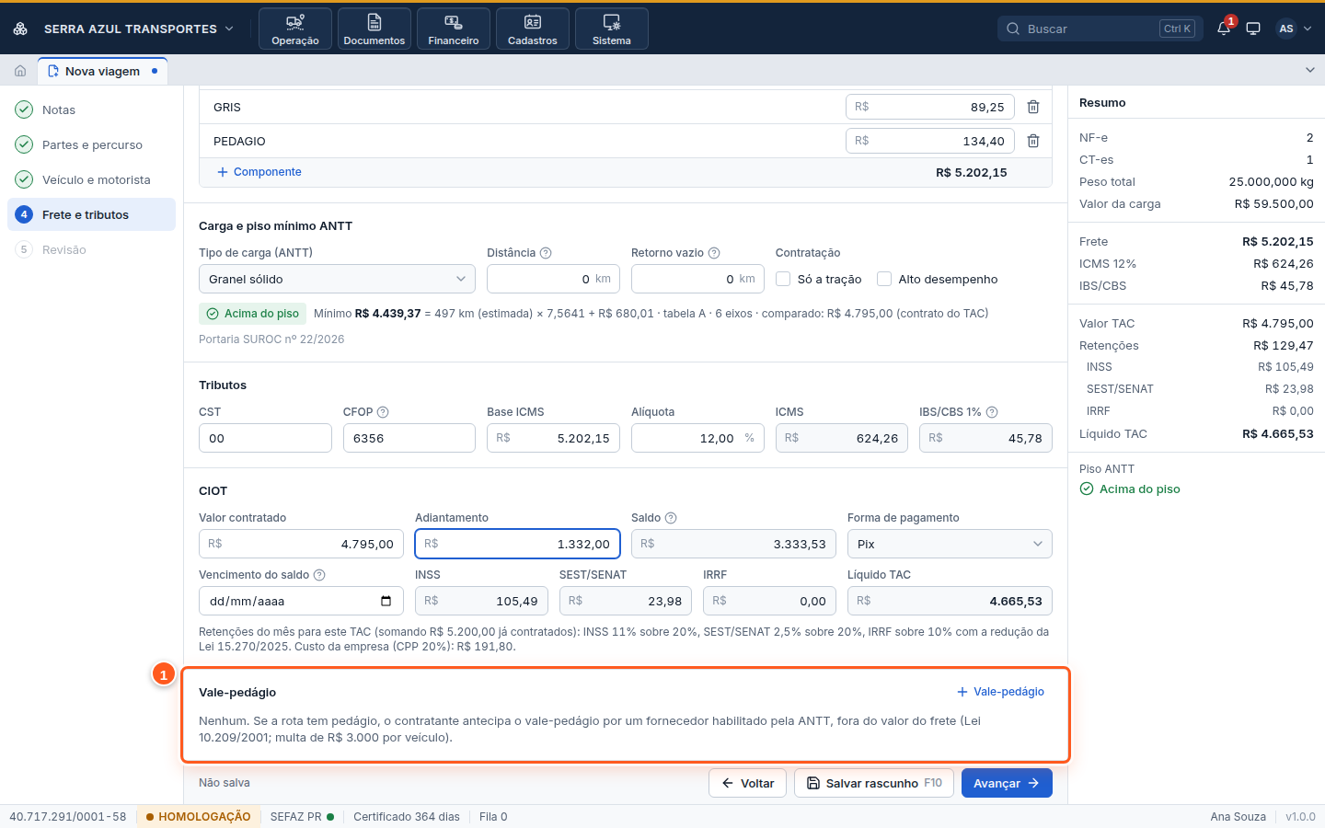Show help for Vencimento do saldo

(319, 575)
